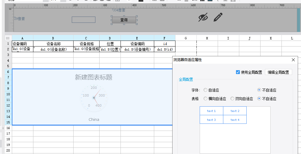Click cell containing ds1.S(位置)

click(110, 49)
